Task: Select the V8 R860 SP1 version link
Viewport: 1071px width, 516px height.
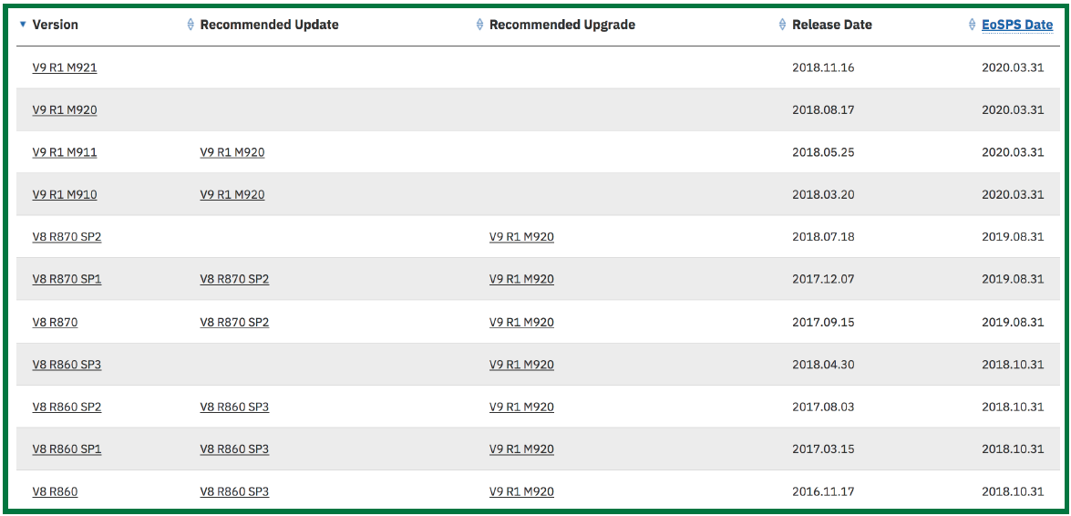Action: [x=67, y=449]
